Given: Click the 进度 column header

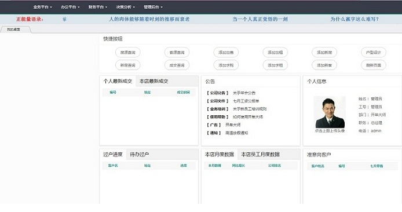Looking at the screenshot, I should coord(184,166).
